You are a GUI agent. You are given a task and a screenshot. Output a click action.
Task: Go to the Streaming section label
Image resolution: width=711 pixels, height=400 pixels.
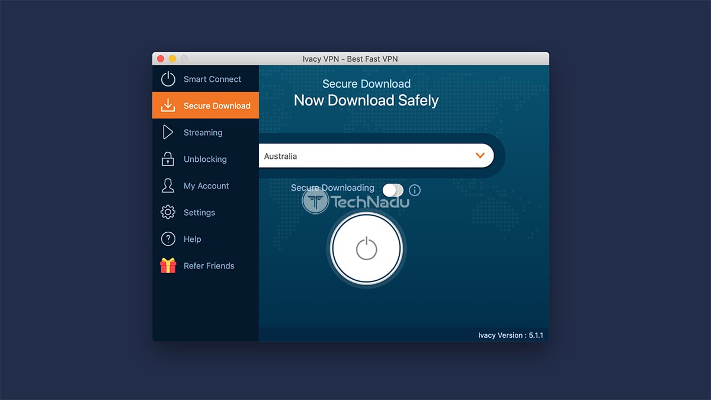point(203,132)
